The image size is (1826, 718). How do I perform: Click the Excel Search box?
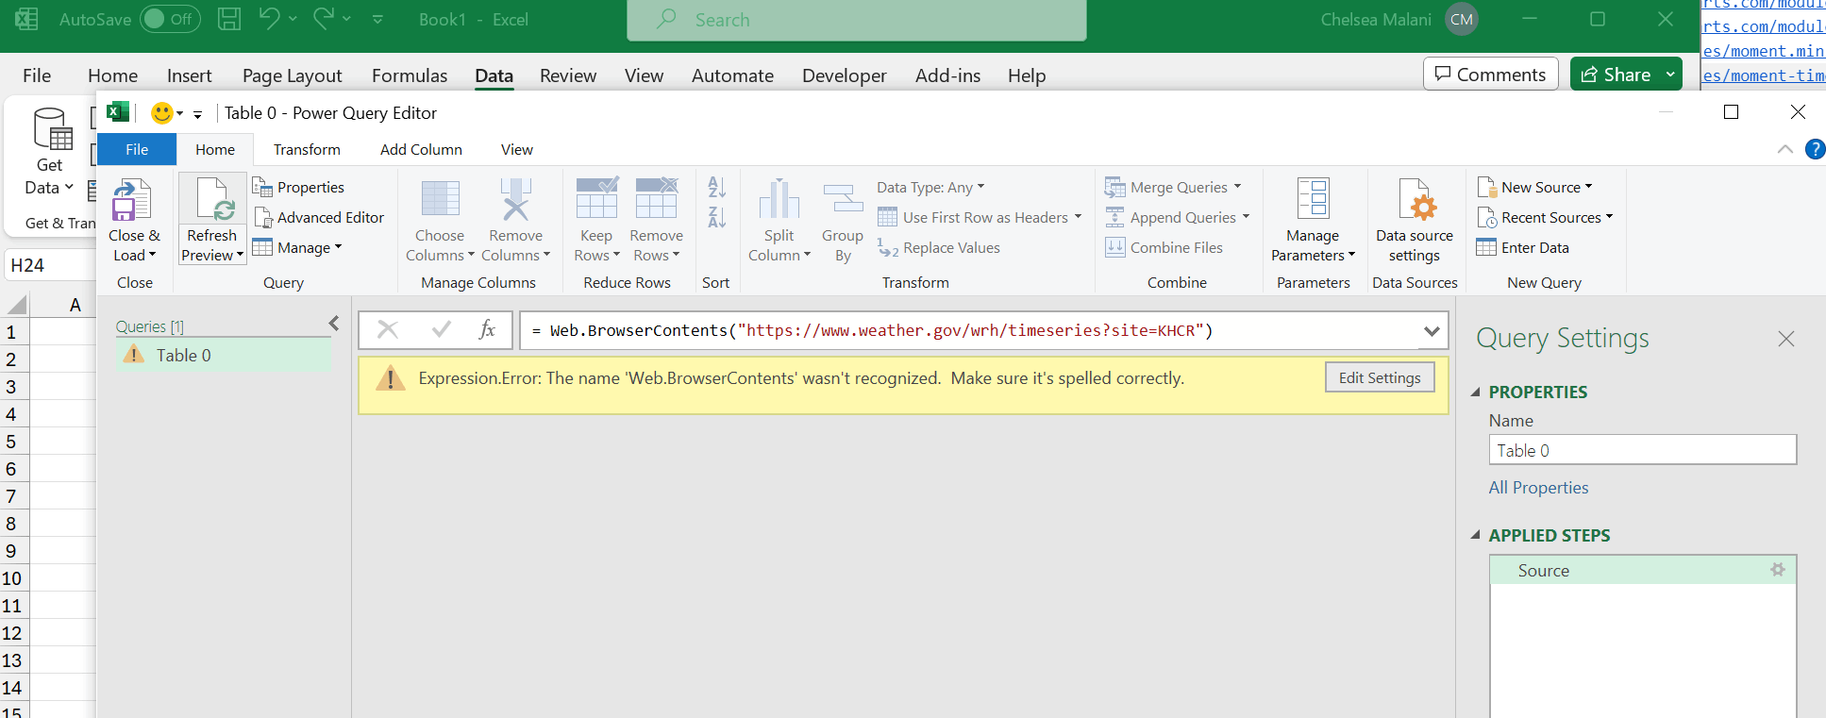pos(856,20)
